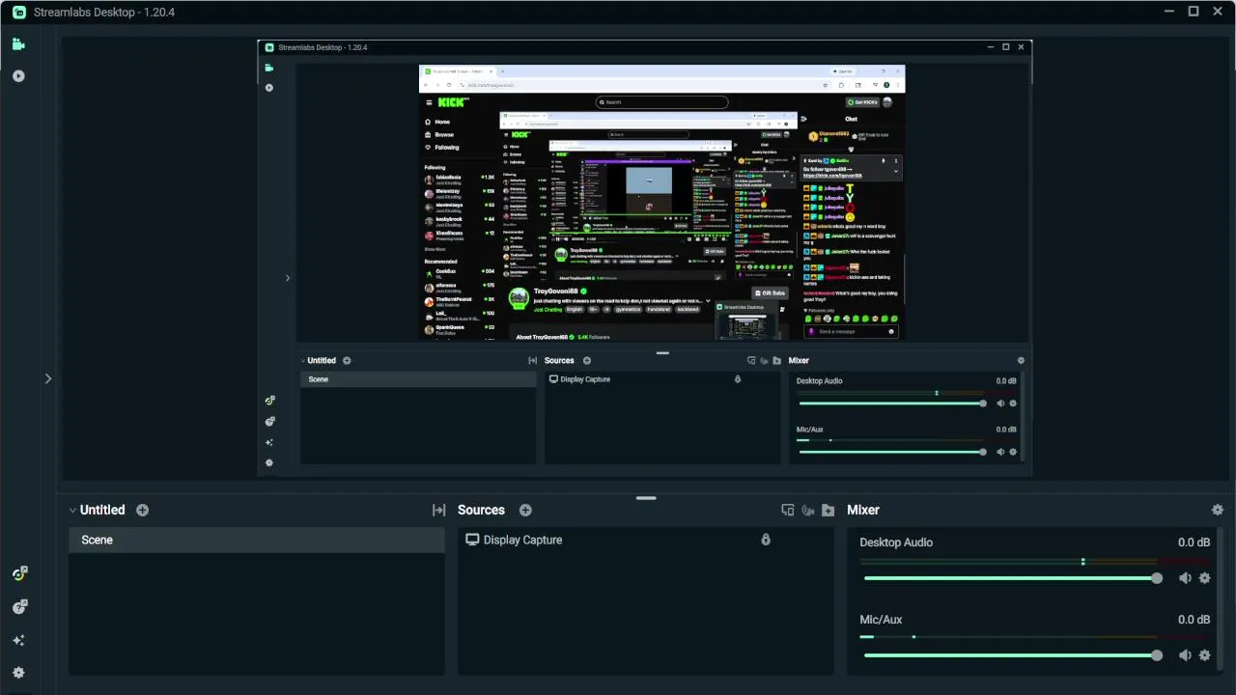This screenshot has width=1236, height=695.
Task: Toggle Display Capture lock in captured Streamlabs window
Action: pyautogui.click(x=738, y=379)
